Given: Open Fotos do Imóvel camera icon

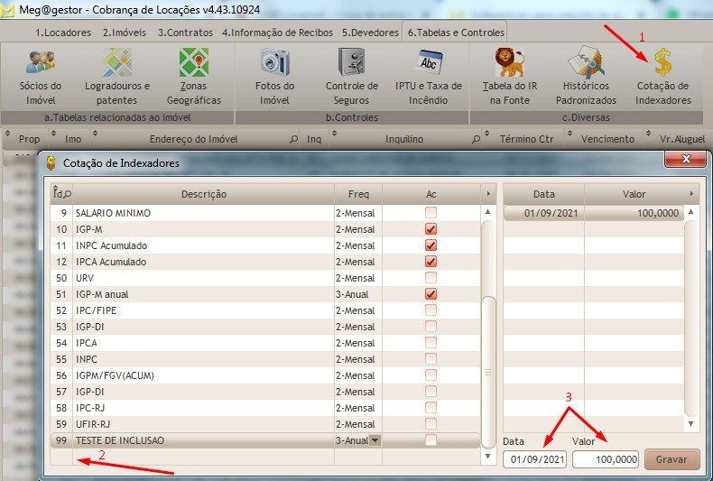Looking at the screenshot, I should coord(274,63).
